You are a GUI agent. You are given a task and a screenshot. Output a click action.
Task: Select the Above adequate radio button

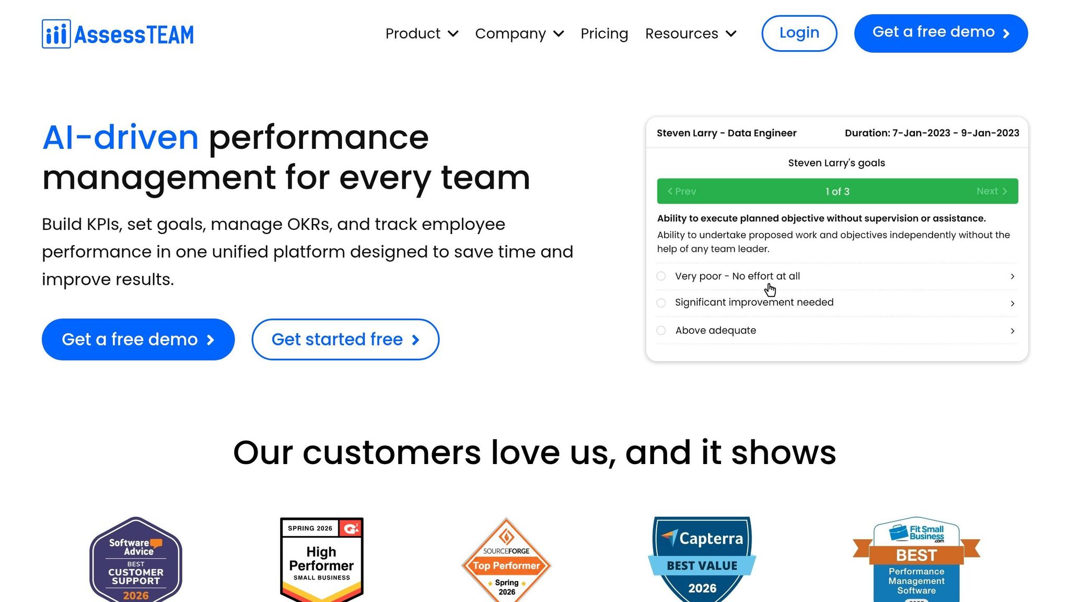point(661,330)
